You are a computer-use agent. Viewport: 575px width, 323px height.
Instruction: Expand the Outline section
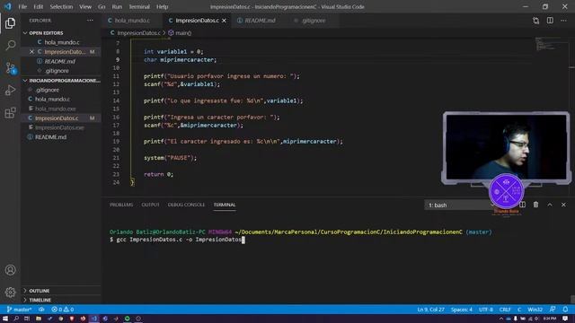click(60, 291)
